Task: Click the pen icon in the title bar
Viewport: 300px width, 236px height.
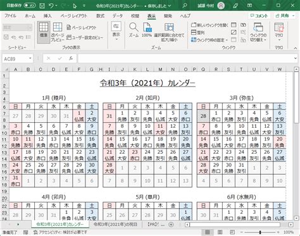Action: (x=235, y=6)
